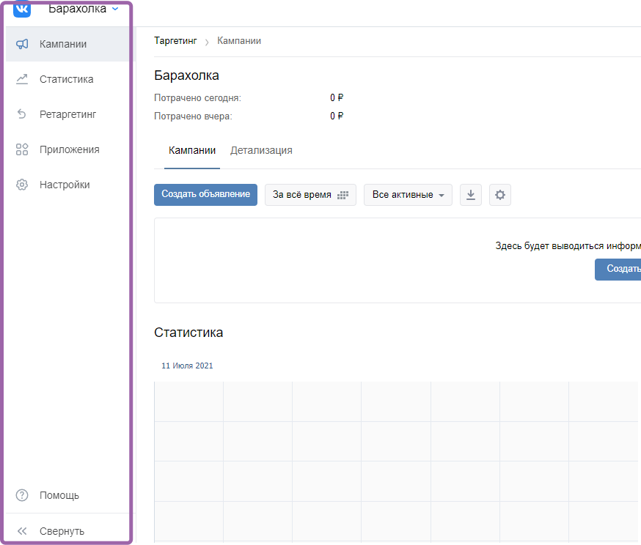The width and height of the screenshot is (641, 545).
Task: Click the Таргетинг breadcrumb link
Action: point(175,41)
